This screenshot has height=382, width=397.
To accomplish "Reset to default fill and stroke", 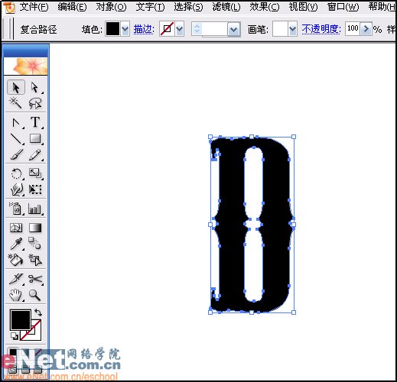I will click(15, 336).
